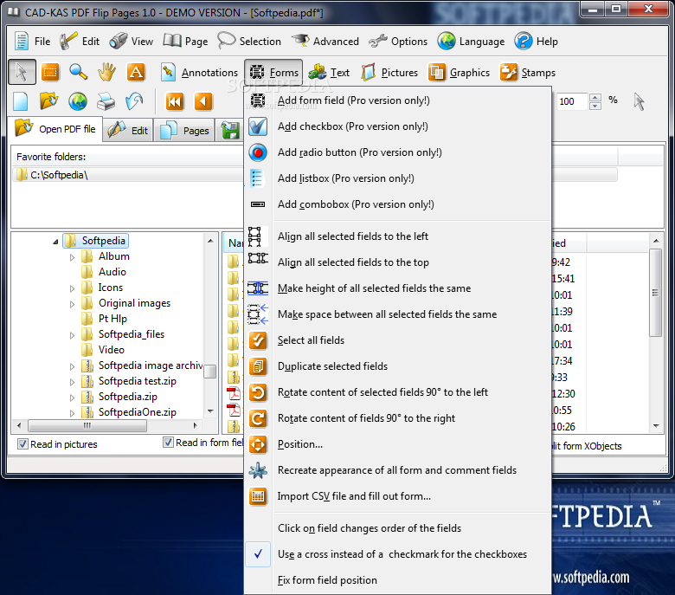Expand the SoftpediaOne.zip archive
Image resolution: width=675 pixels, height=595 pixels.
tap(72, 413)
